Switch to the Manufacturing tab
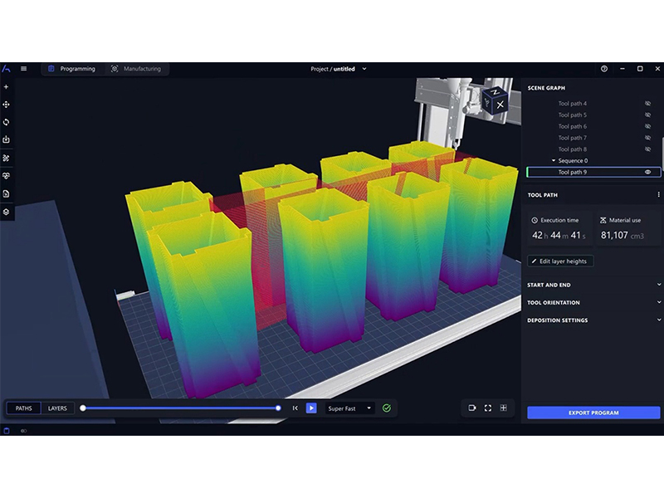Image resolution: width=664 pixels, height=498 pixels. [136, 69]
